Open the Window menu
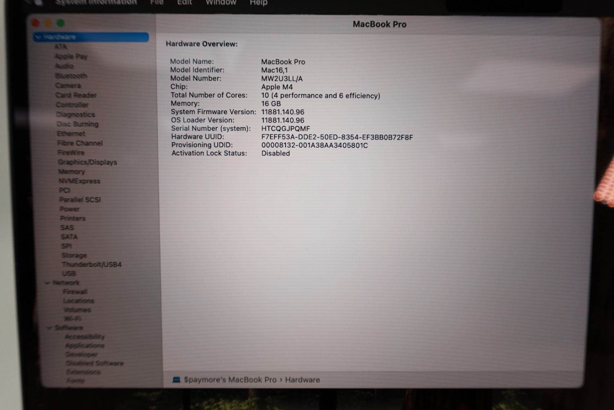This screenshot has height=410, width=614. point(221,2)
